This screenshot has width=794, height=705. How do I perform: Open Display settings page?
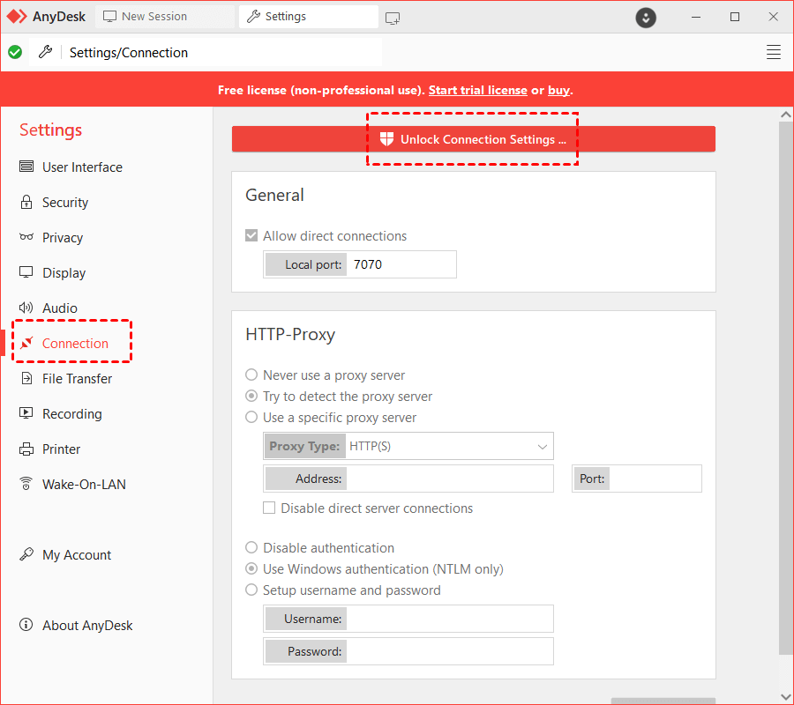coord(64,272)
